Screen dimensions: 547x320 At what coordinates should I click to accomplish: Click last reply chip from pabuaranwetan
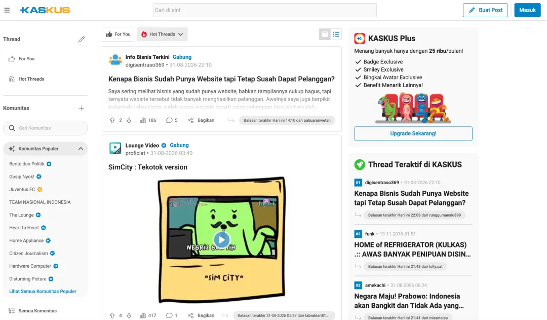coord(287,120)
